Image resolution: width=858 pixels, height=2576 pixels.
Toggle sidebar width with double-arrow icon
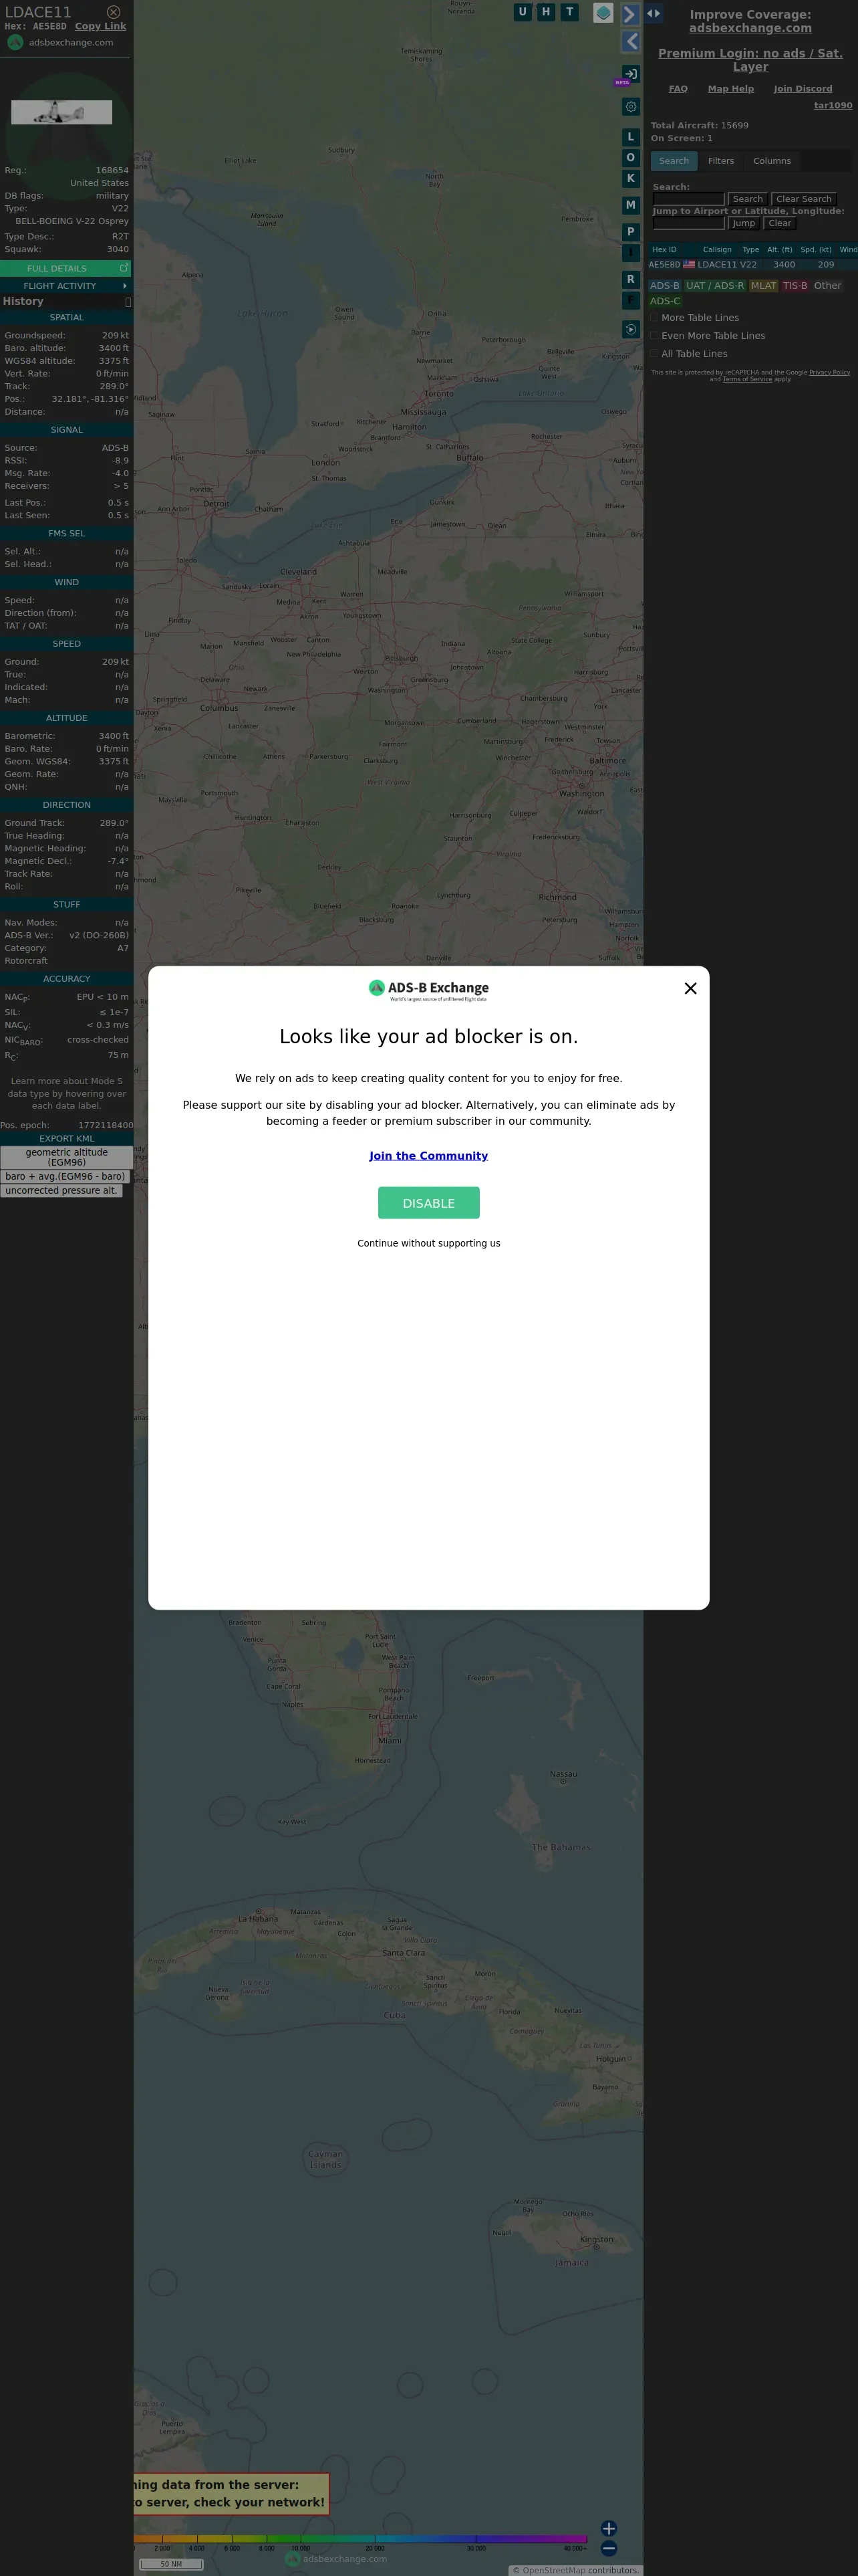[x=654, y=13]
